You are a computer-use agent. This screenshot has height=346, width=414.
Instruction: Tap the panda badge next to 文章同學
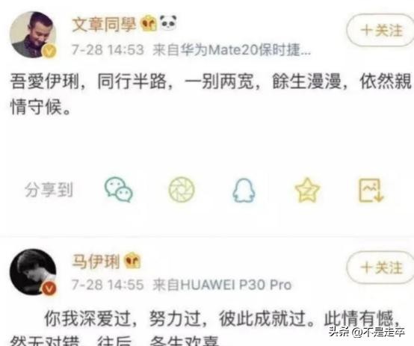[x=168, y=22]
